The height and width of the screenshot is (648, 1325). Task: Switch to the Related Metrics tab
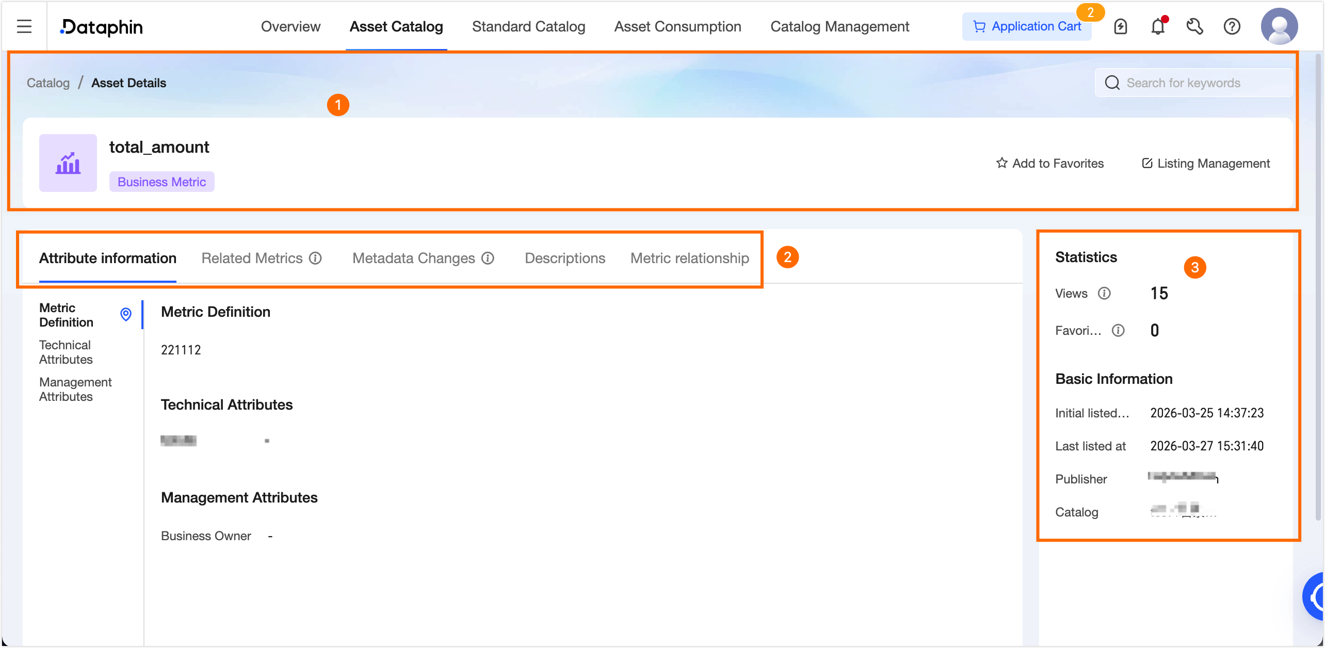(252, 258)
